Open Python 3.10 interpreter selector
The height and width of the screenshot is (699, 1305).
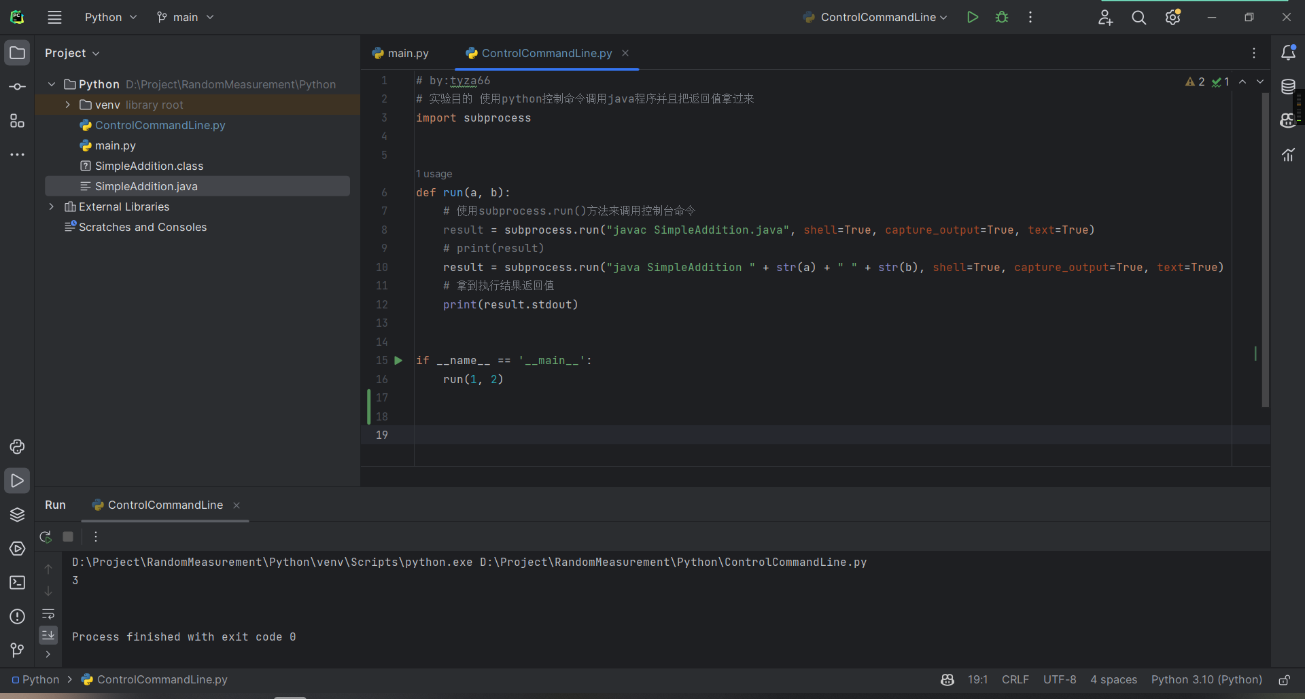click(1206, 680)
